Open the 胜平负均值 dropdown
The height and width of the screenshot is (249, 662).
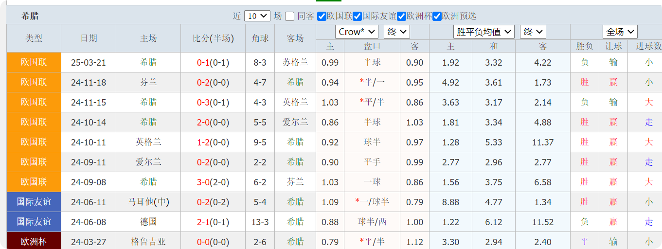click(483, 32)
